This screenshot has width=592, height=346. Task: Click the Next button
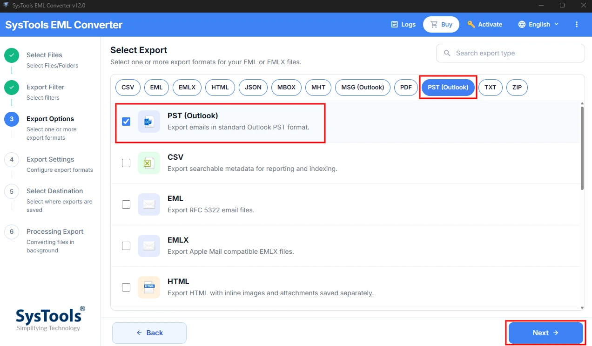[545, 333]
